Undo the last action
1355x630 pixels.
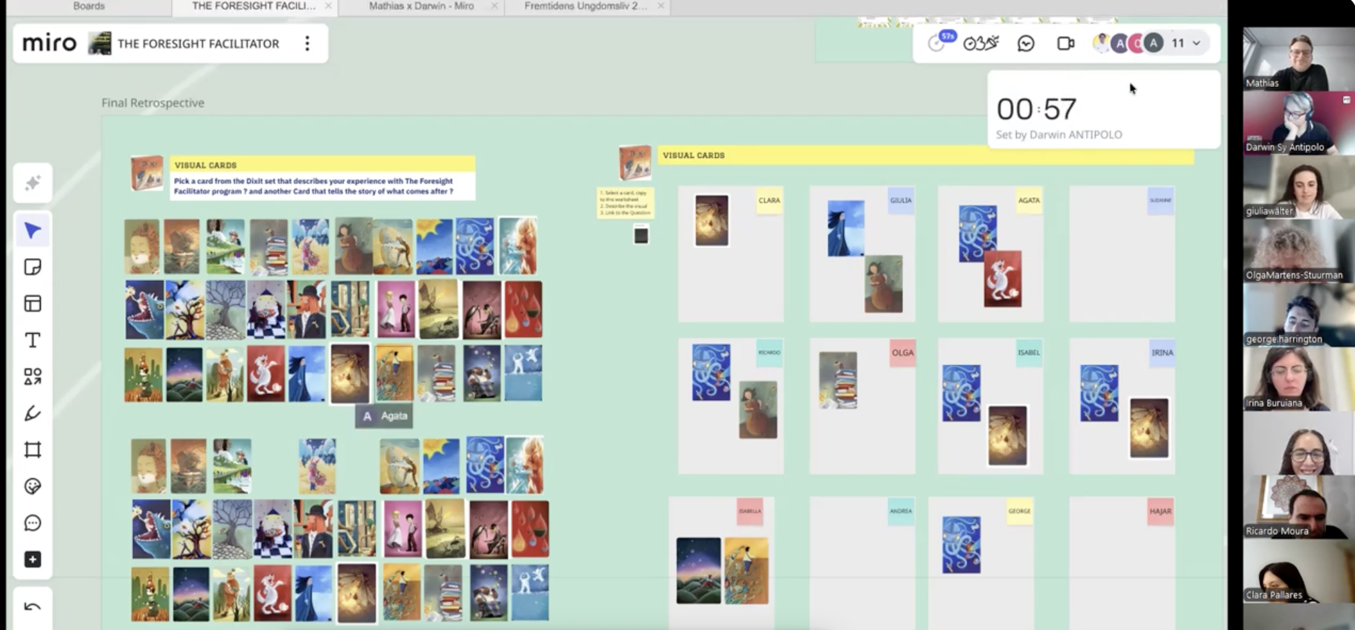(33, 607)
